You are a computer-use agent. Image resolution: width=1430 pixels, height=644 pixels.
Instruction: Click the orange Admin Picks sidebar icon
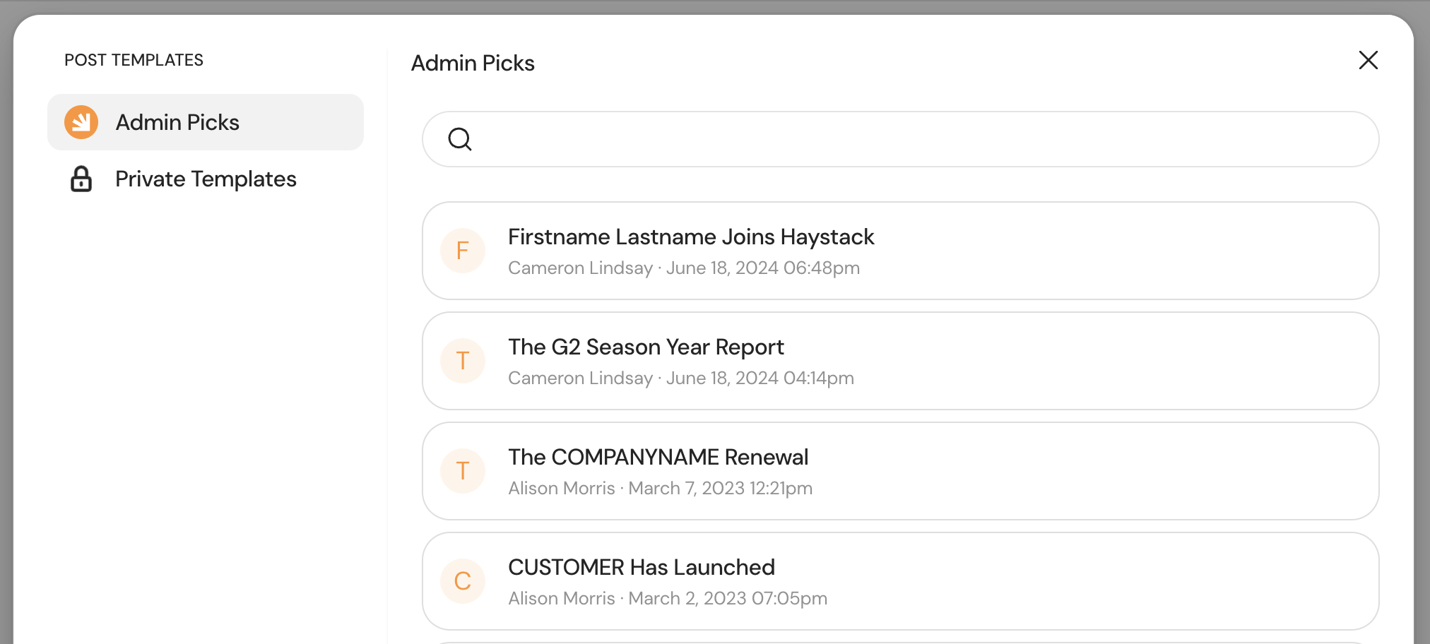[x=81, y=122]
